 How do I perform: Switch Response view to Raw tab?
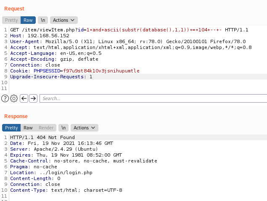(x=28, y=128)
